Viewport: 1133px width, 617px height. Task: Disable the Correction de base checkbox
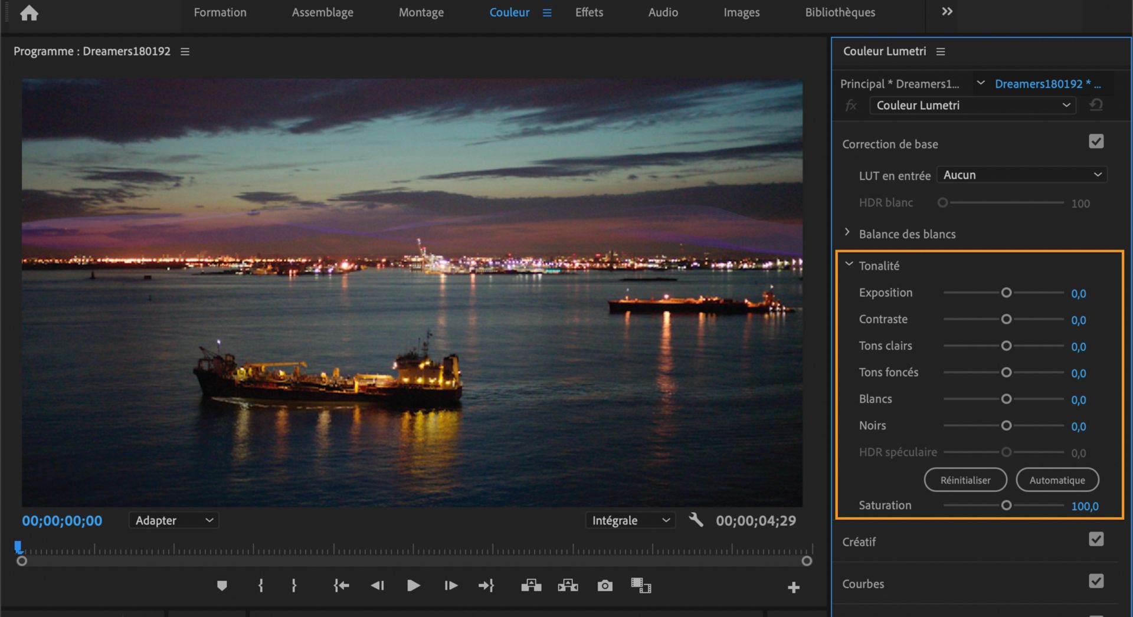1096,142
